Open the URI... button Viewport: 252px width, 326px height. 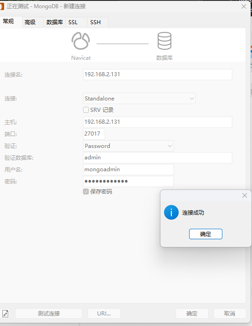[104, 313]
